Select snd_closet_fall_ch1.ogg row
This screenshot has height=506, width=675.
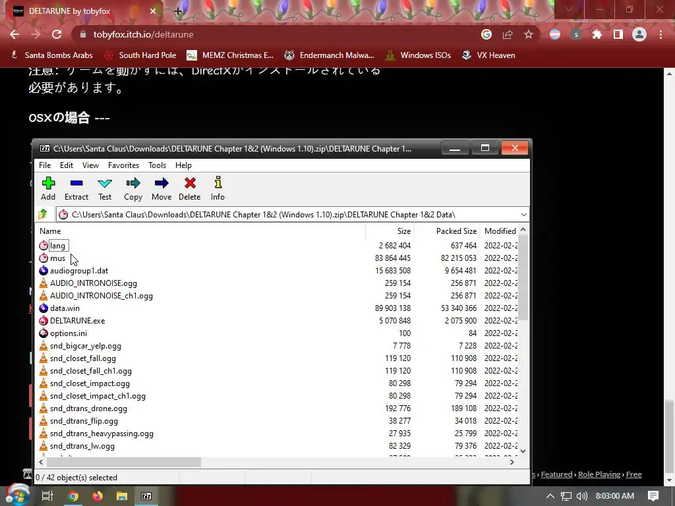[x=91, y=370]
